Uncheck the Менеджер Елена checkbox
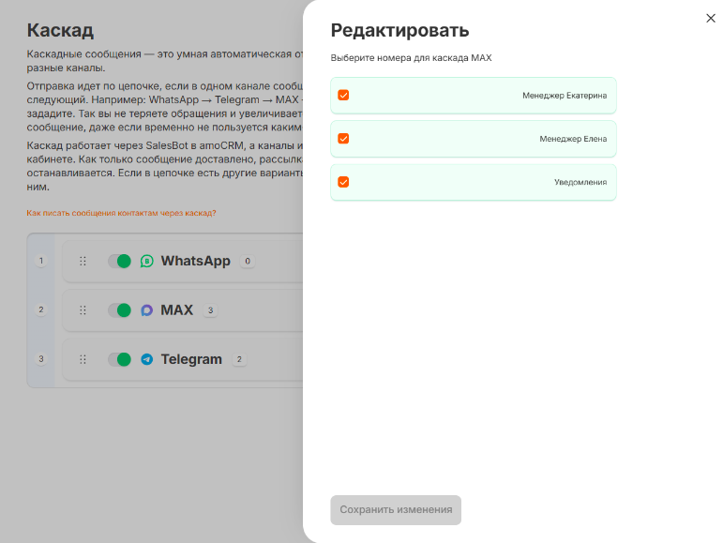Screen dimensions: 723x543 [x=343, y=138]
